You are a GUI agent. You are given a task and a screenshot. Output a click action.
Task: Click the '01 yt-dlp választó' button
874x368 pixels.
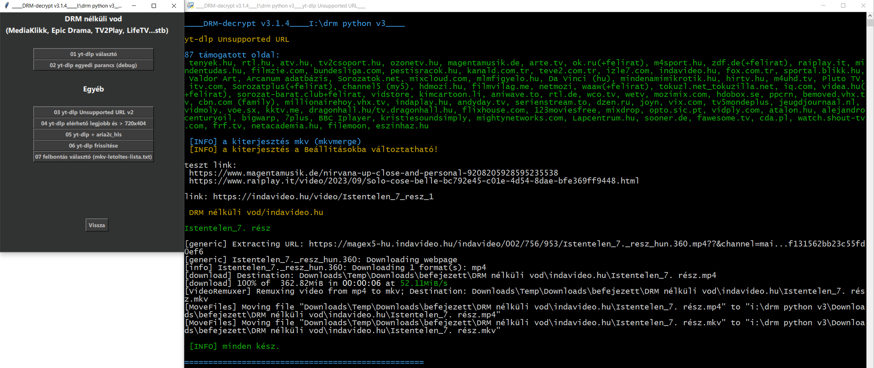point(93,54)
